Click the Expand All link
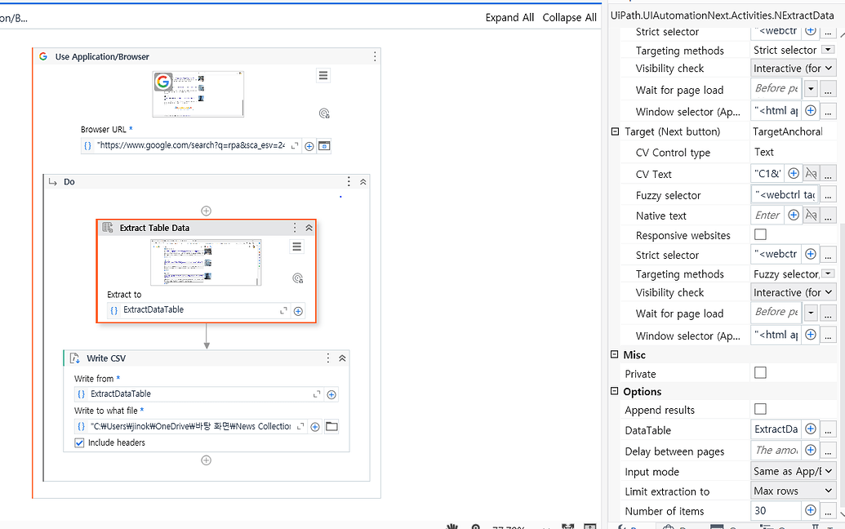 click(509, 17)
